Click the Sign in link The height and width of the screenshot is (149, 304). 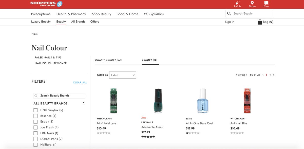pos(230,22)
